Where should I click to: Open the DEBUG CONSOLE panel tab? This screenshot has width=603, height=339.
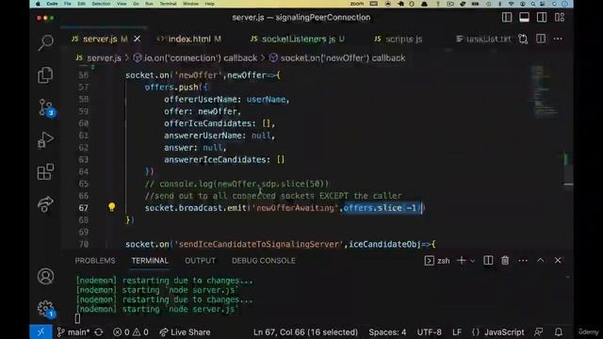tap(264, 261)
